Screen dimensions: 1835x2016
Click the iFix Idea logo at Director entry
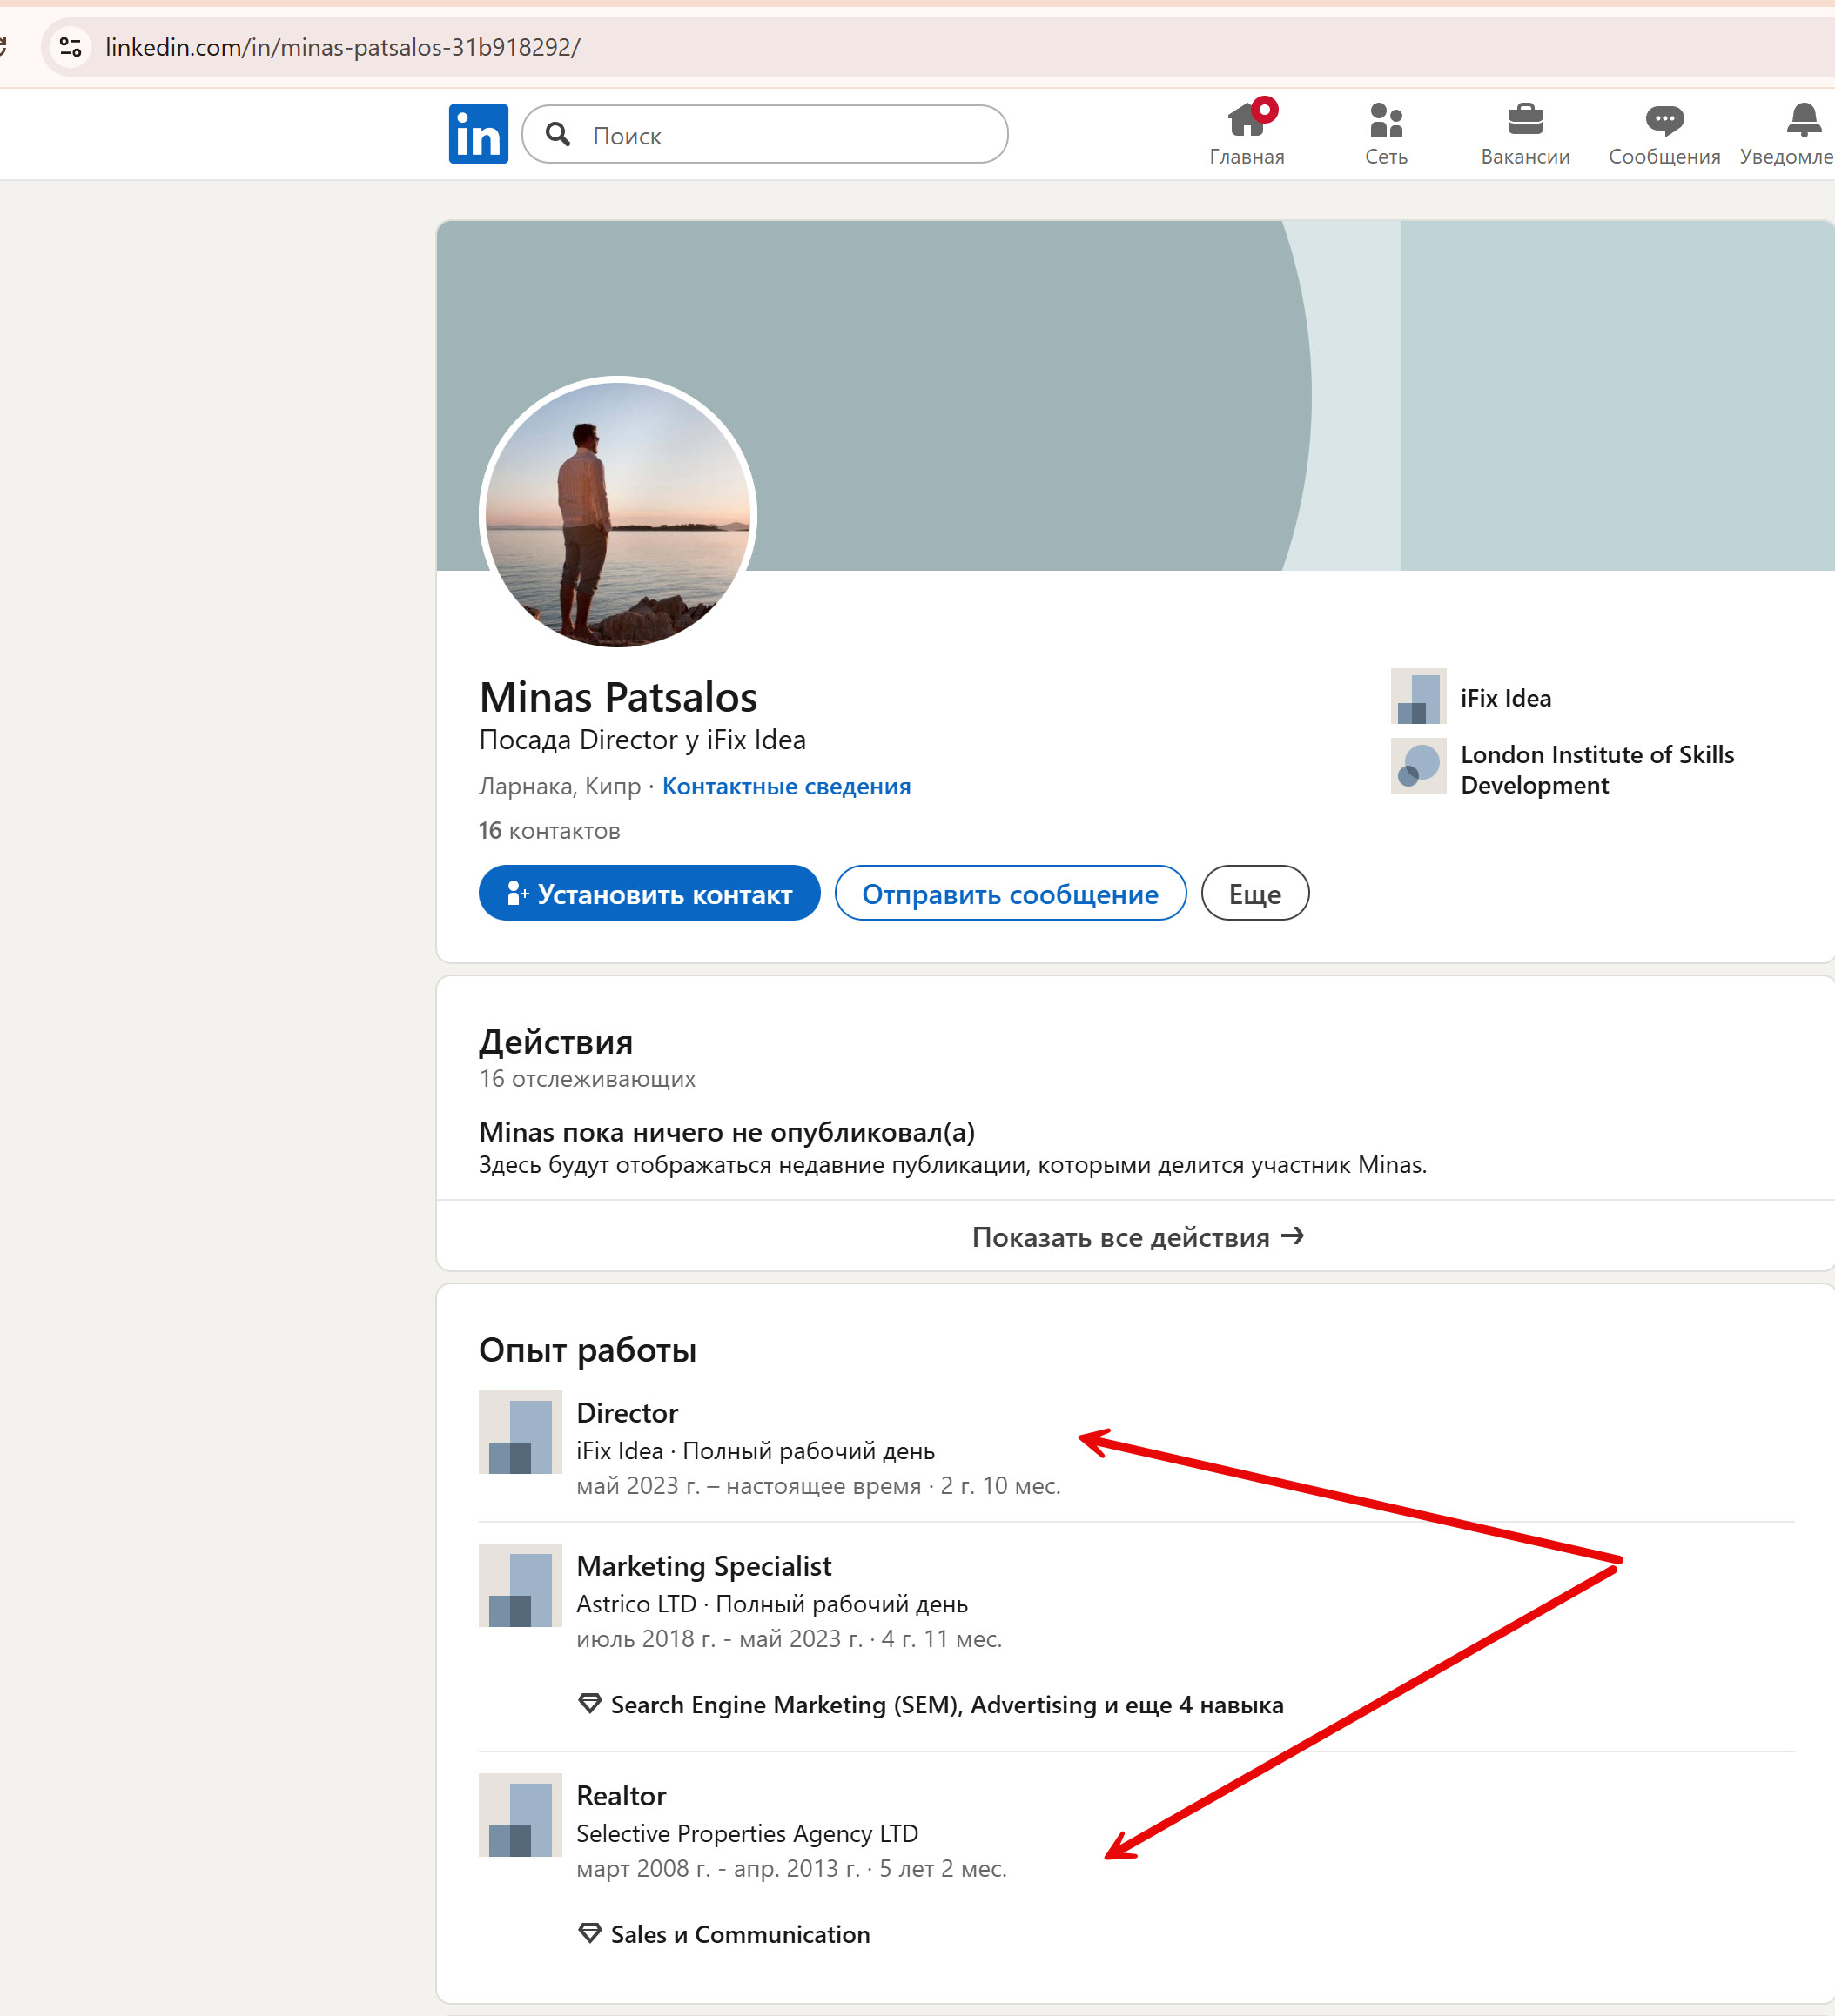pyautogui.click(x=520, y=1432)
